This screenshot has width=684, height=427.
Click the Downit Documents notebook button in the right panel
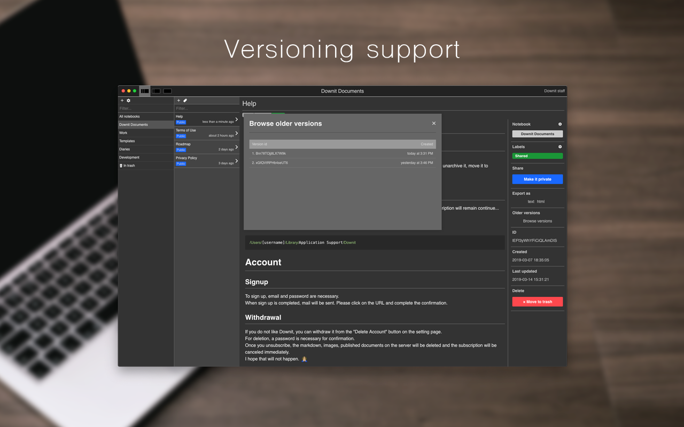pos(538,134)
